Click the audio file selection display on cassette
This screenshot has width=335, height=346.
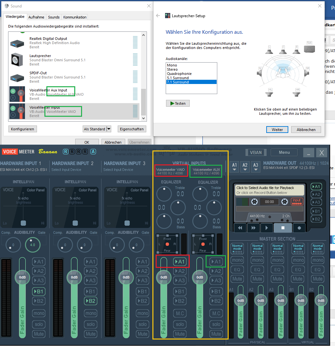tap(269, 190)
